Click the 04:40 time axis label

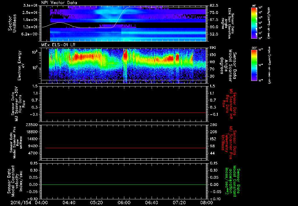69,202
